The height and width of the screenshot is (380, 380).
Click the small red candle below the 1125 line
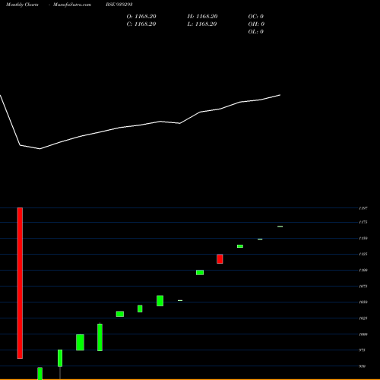click(x=220, y=259)
